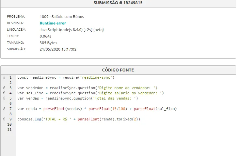Click empty line 11 in the editor
This screenshot has width=237, height=156.
[x=98, y=130]
